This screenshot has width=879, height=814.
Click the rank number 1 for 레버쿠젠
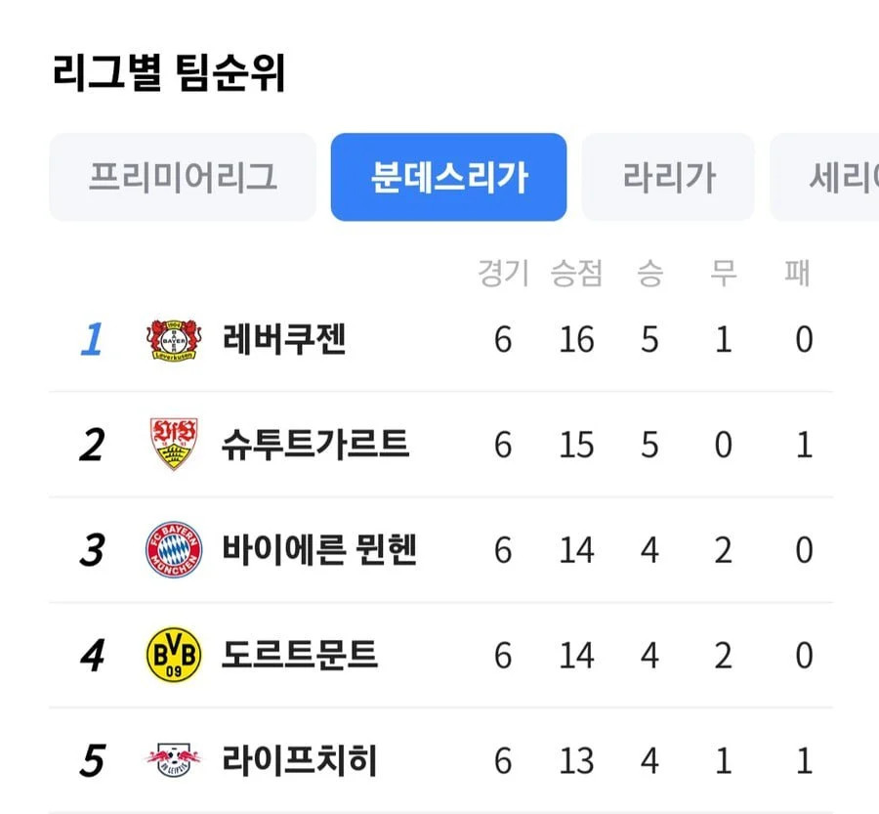92,339
